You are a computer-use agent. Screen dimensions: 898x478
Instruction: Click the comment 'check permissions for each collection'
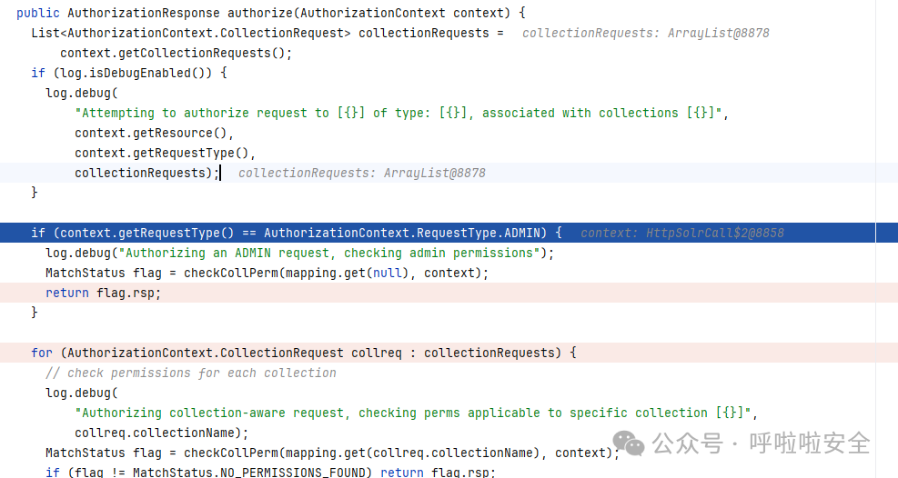(x=191, y=373)
